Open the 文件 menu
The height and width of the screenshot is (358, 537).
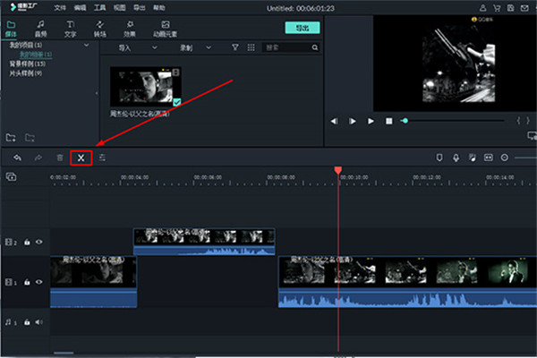click(59, 5)
